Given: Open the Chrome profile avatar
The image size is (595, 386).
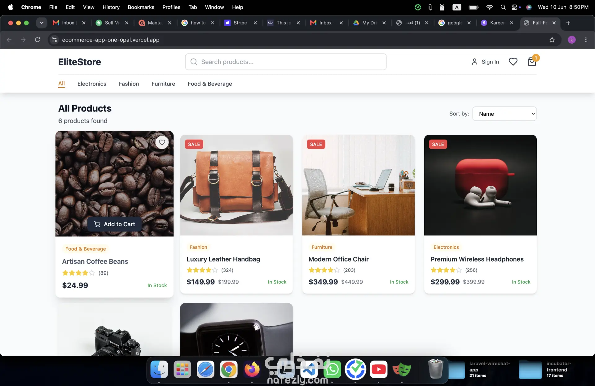Looking at the screenshot, I should 572,40.
